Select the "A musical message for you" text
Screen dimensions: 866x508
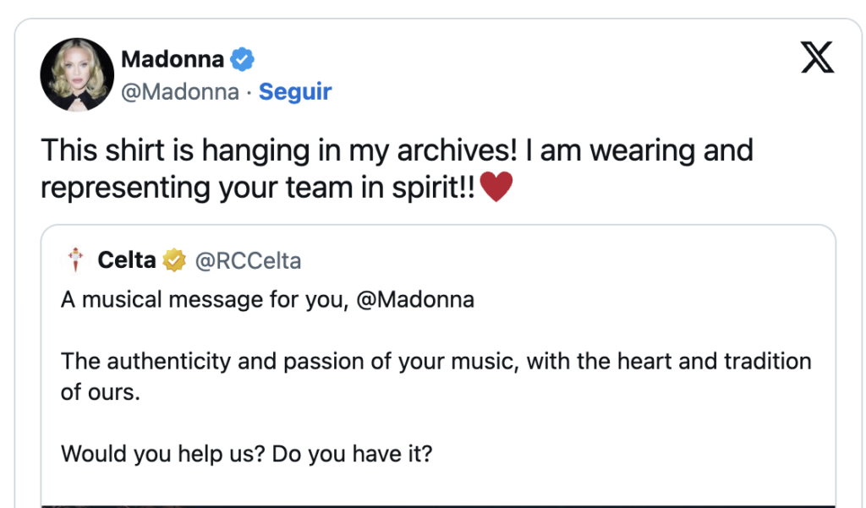pos(203,300)
